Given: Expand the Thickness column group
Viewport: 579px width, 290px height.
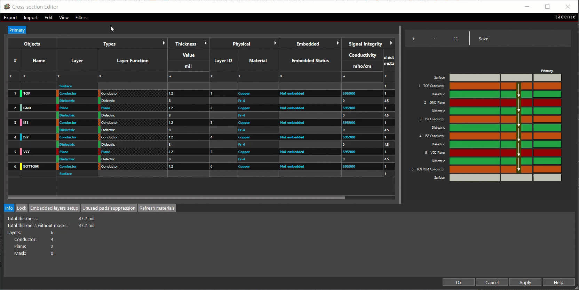Looking at the screenshot, I should point(206,43).
